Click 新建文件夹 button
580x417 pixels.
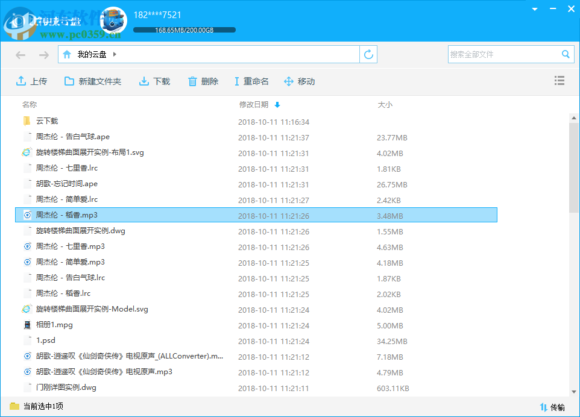93,81
